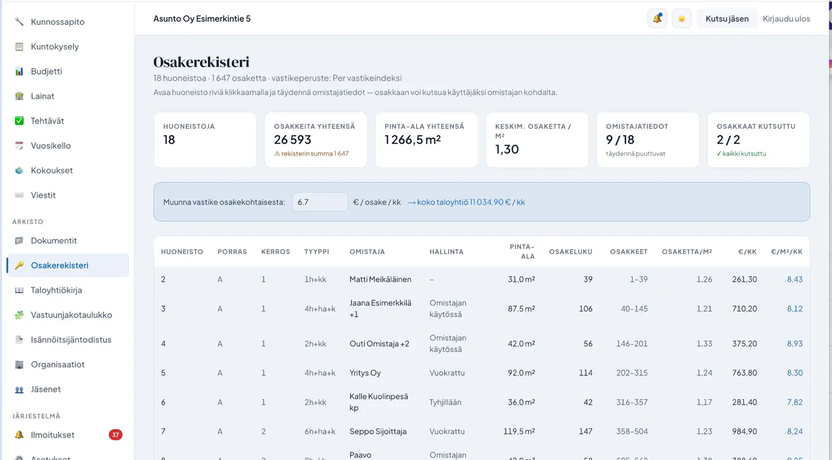Click the 37 notifications badge
Viewport: 832px width, 460px height.
(115, 435)
